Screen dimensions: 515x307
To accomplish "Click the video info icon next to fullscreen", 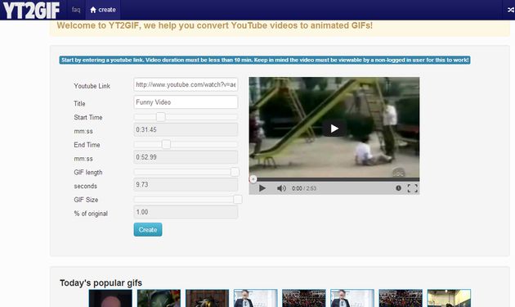I will click(x=398, y=188).
